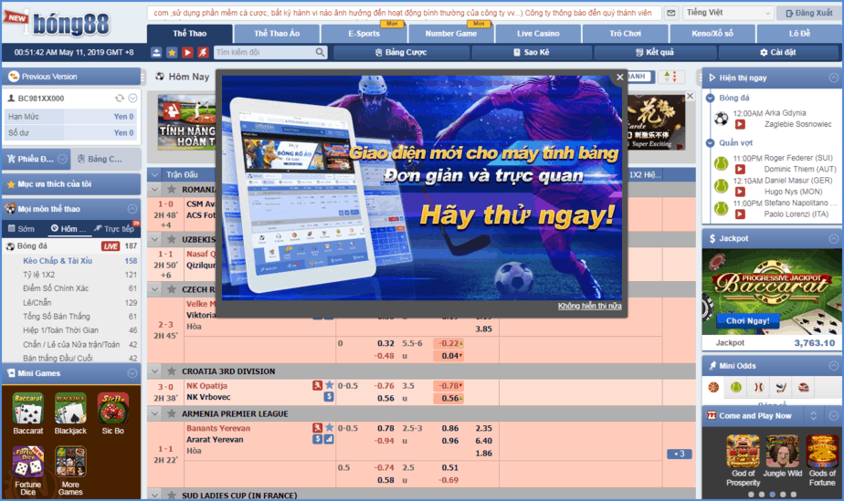
Task: Open the Thể Thao tab
Action: tap(189, 34)
